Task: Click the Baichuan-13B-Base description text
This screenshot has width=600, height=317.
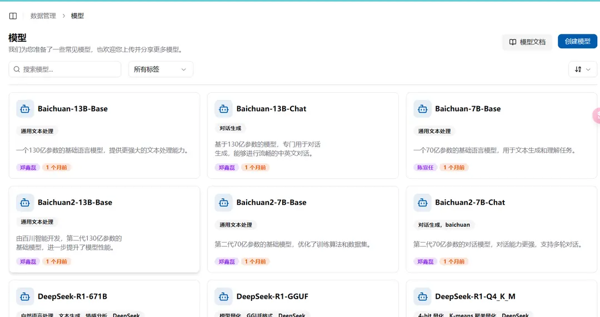Action: (x=103, y=150)
